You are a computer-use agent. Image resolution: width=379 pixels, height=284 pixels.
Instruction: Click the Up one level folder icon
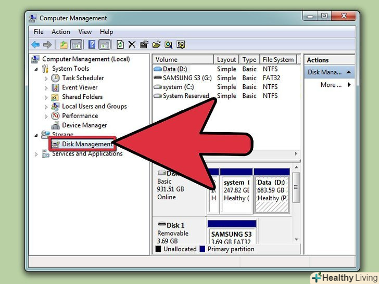pyautogui.click(x=64, y=45)
